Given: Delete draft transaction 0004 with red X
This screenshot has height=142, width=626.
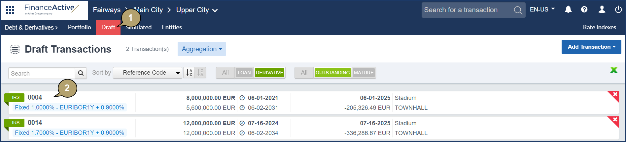Looking at the screenshot, I should click(615, 95).
